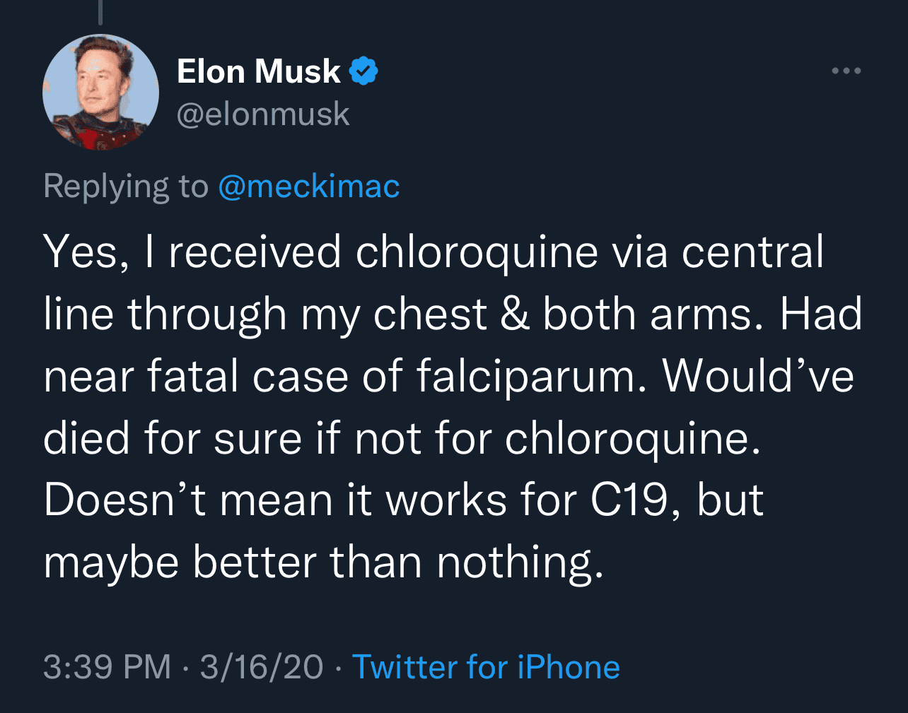This screenshot has height=713, width=908.
Task: Click the display name Elon Musk
Action: [258, 70]
